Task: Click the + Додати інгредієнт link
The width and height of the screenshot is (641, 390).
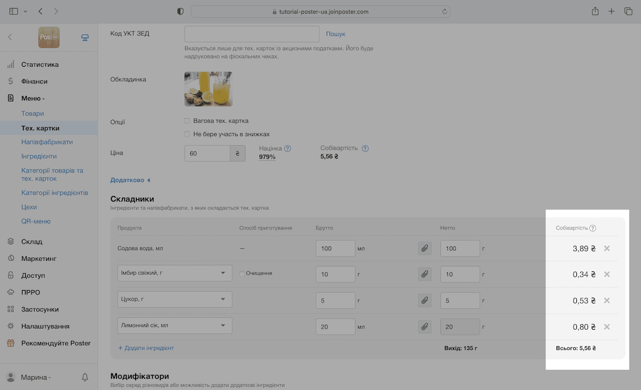Action: (146, 348)
